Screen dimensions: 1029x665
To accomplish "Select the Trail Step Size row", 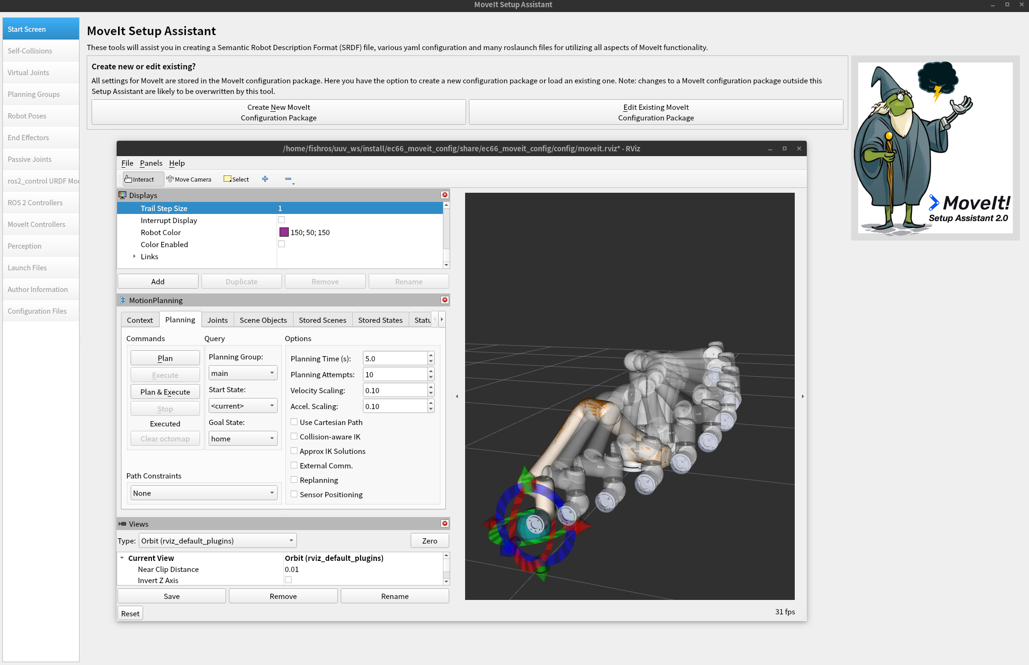I will 280,208.
